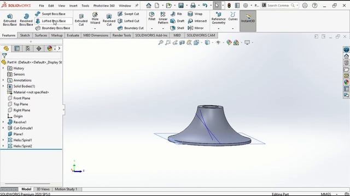Click the Home icon in top toolbar
Viewport: 350px width, 196px height.
pos(149,5)
